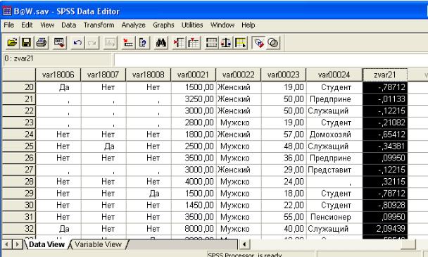Toggle the Value Labels tag icon
Image resolution: width=428 pixels, height=257 pixels.
tap(258, 43)
